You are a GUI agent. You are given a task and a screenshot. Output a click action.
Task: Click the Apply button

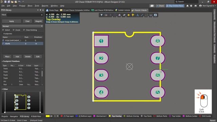(12, 21)
